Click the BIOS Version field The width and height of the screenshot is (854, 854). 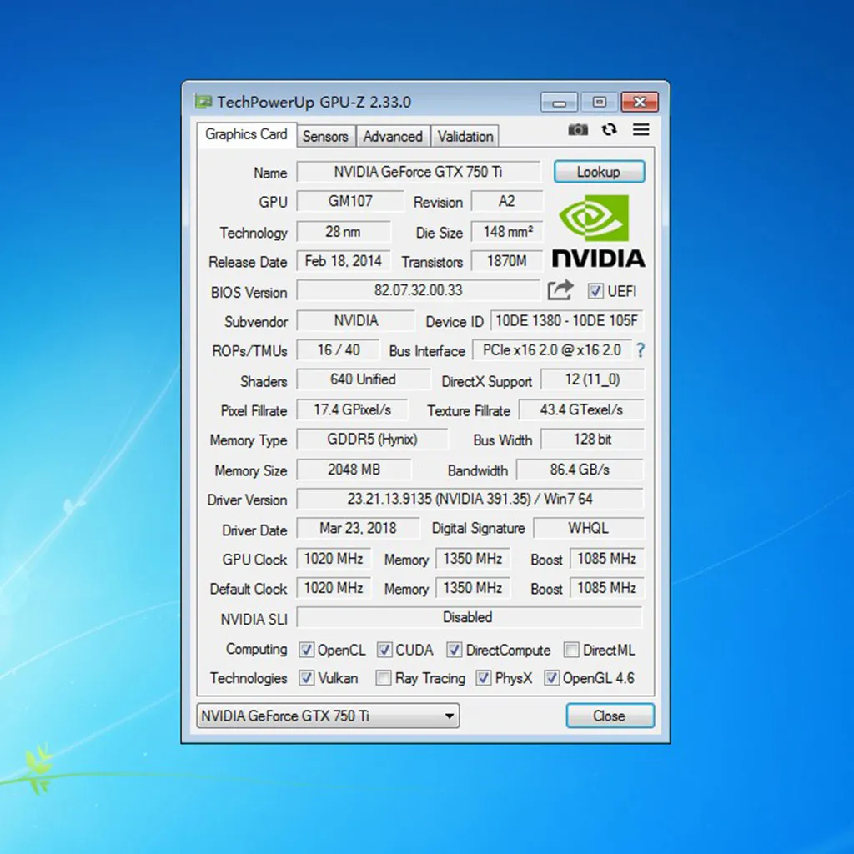click(x=418, y=291)
